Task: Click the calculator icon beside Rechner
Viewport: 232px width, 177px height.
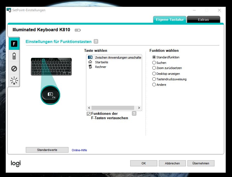Action: pos(90,67)
